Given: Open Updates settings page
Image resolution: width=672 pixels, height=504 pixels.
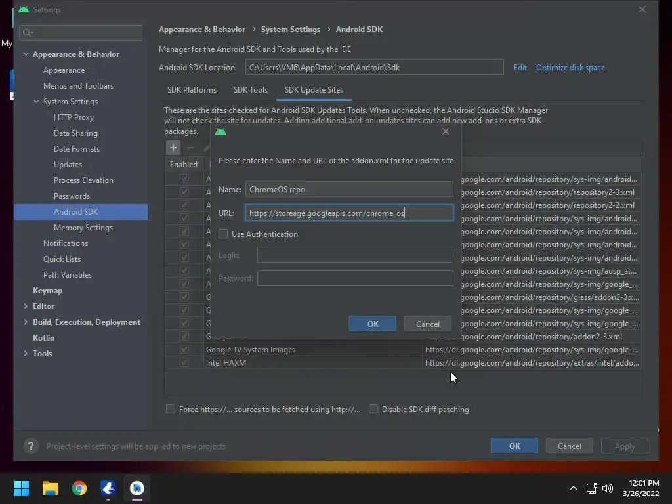Looking at the screenshot, I should (x=68, y=165).
